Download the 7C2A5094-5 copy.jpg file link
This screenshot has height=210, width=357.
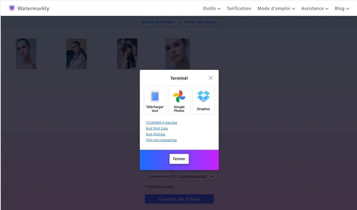point(161,123)
